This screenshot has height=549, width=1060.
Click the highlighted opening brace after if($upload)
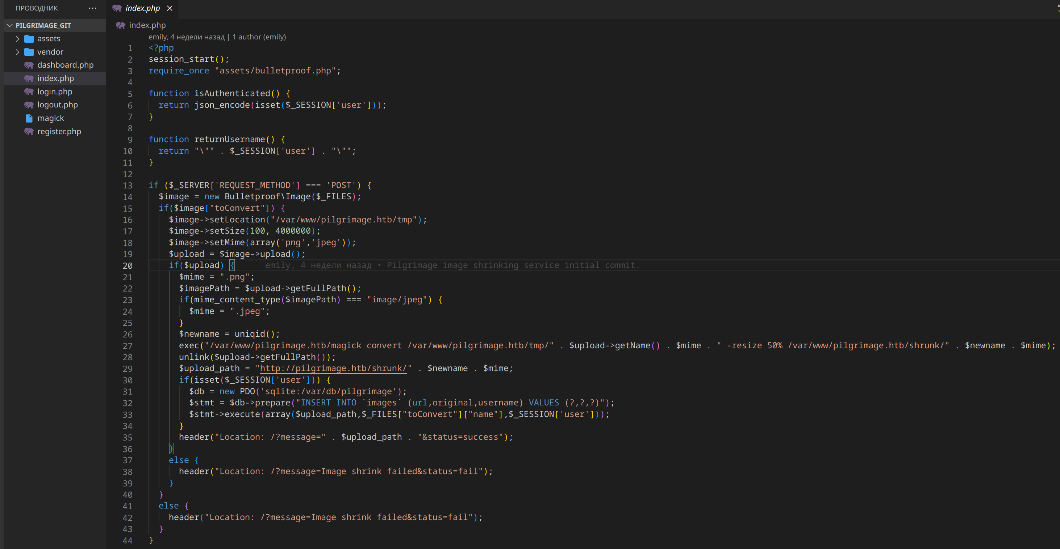point(232,265)
